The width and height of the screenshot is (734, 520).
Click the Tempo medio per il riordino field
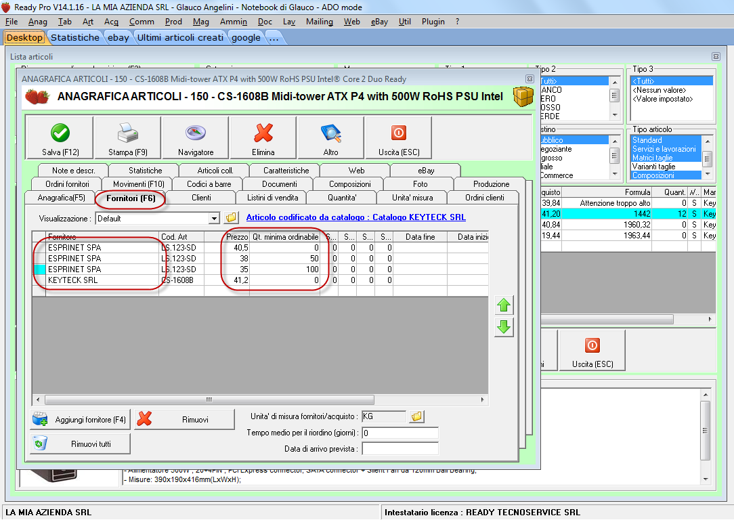400,433
